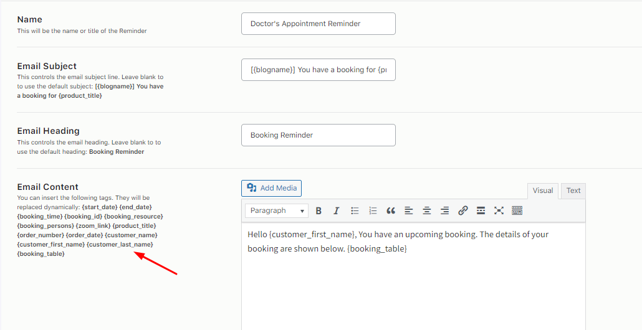
Task: Click the {zoom_link} tag text
Action: (x=93, y=226)
